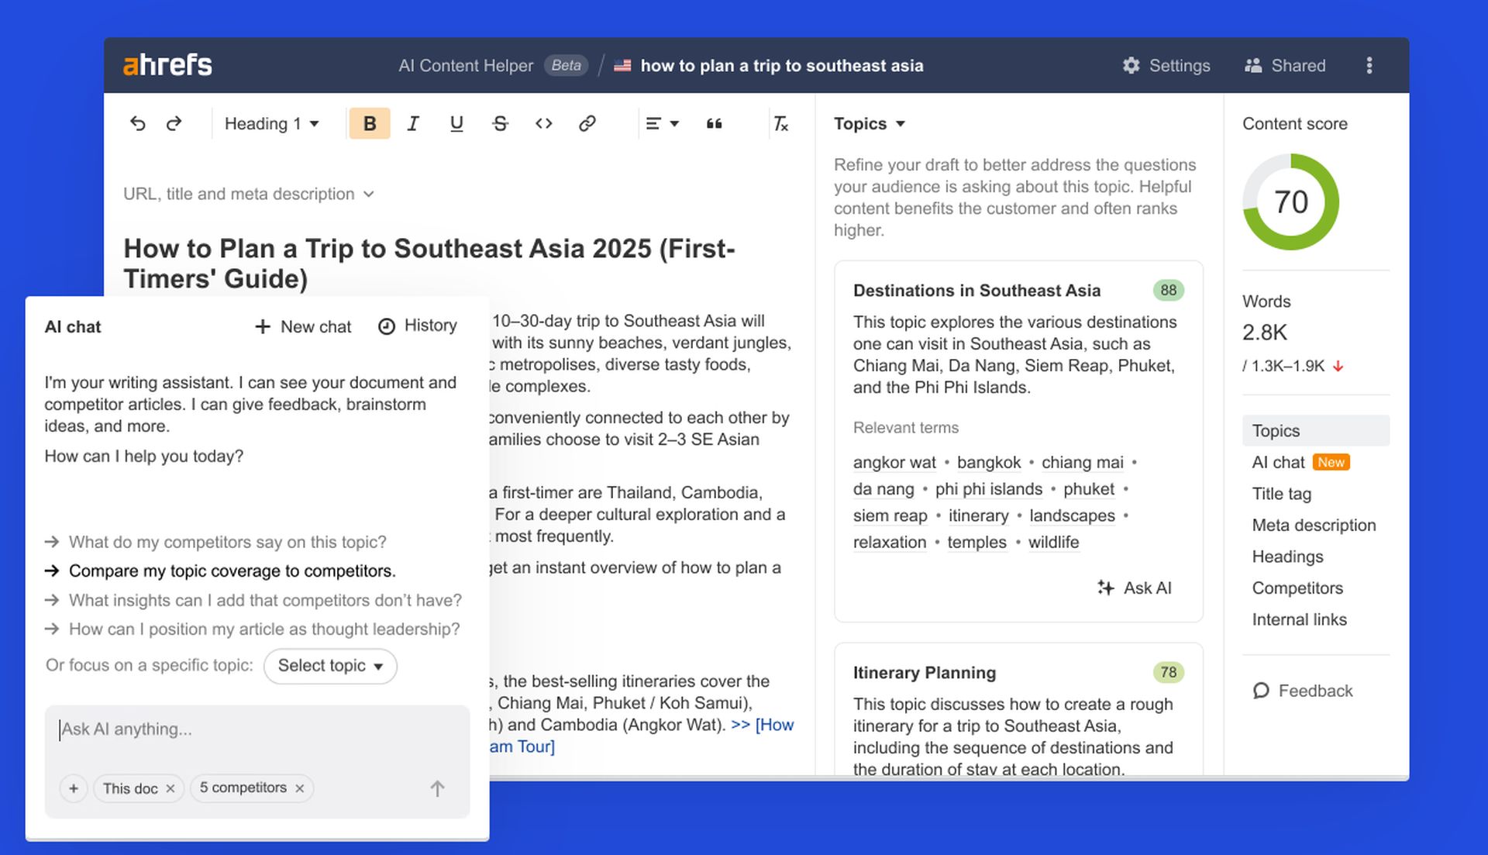
Task: Click the 'da nang' relevant term
Action: point(883,490)
